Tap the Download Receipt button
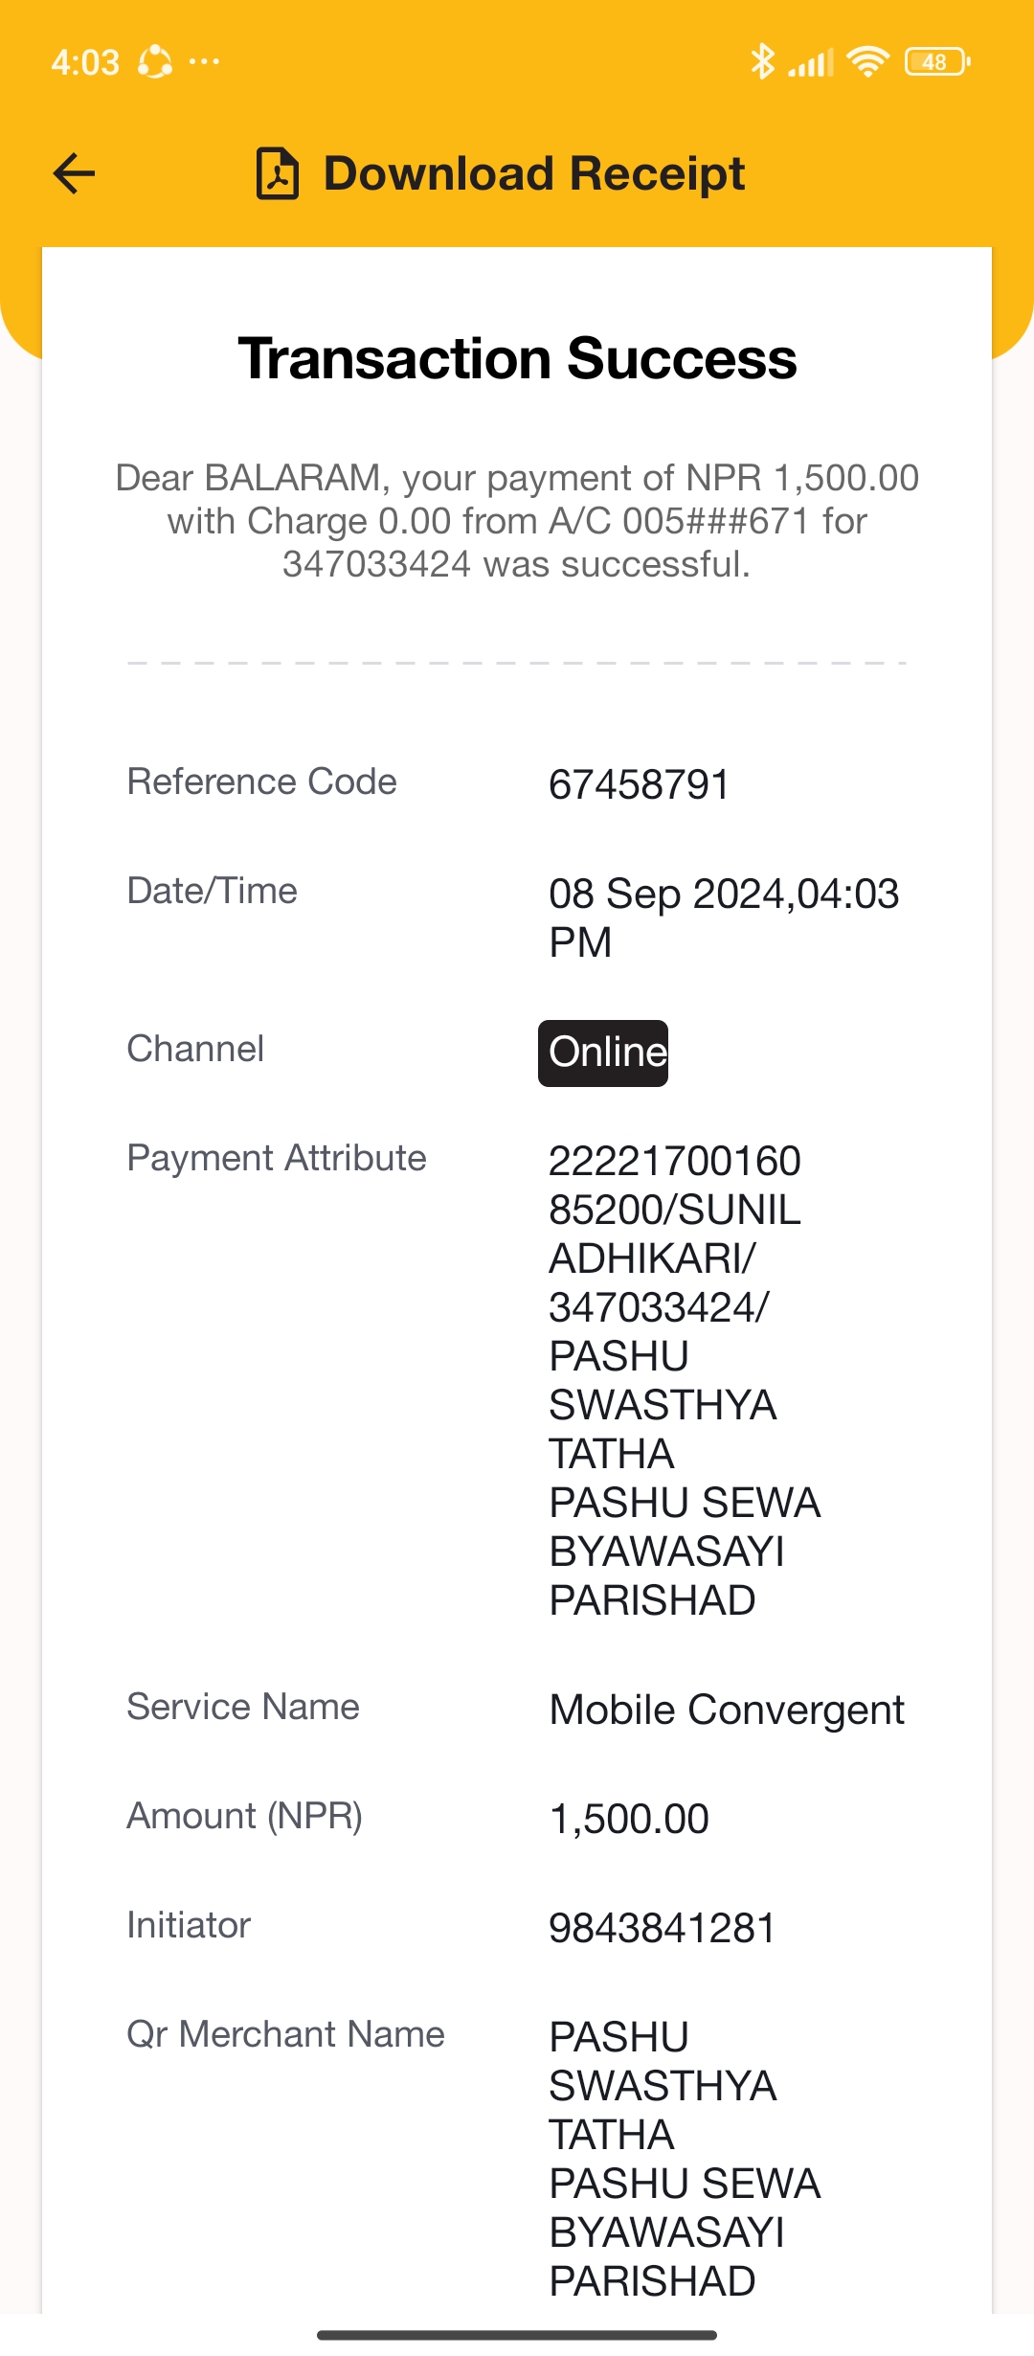Screen dimensions: 1034x2356 (501, 173)
